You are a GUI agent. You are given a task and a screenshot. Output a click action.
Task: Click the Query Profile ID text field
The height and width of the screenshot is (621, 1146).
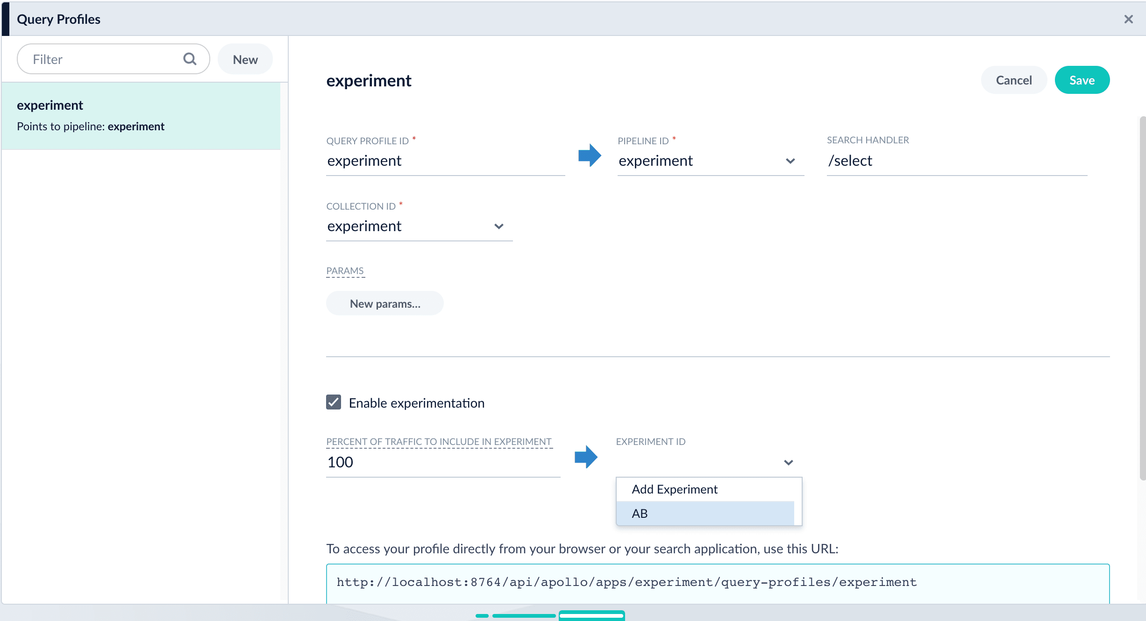[x=444, y=161]
